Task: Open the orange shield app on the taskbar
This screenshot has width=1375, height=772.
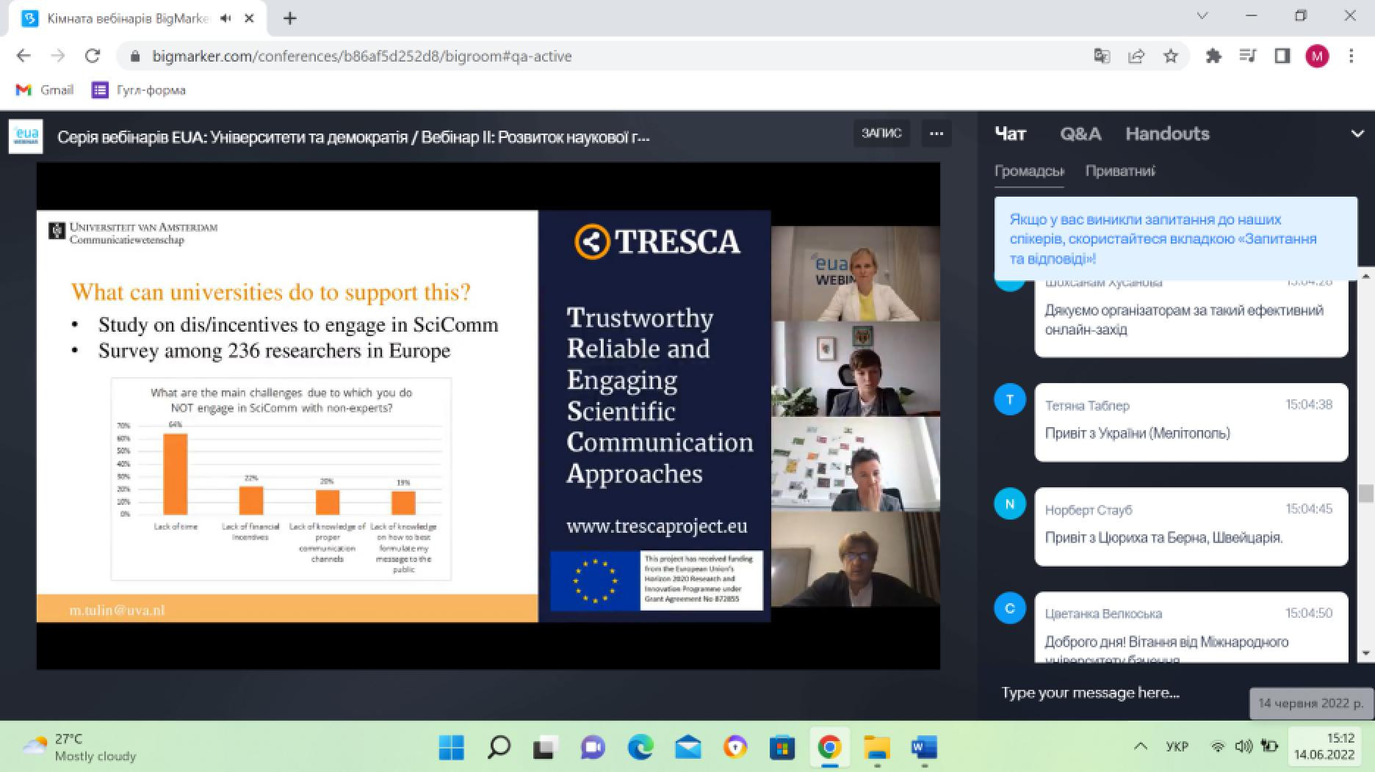Action: tap(735, 747)
